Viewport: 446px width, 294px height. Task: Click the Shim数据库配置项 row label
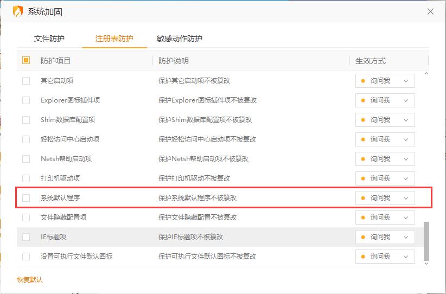(68, 120)
